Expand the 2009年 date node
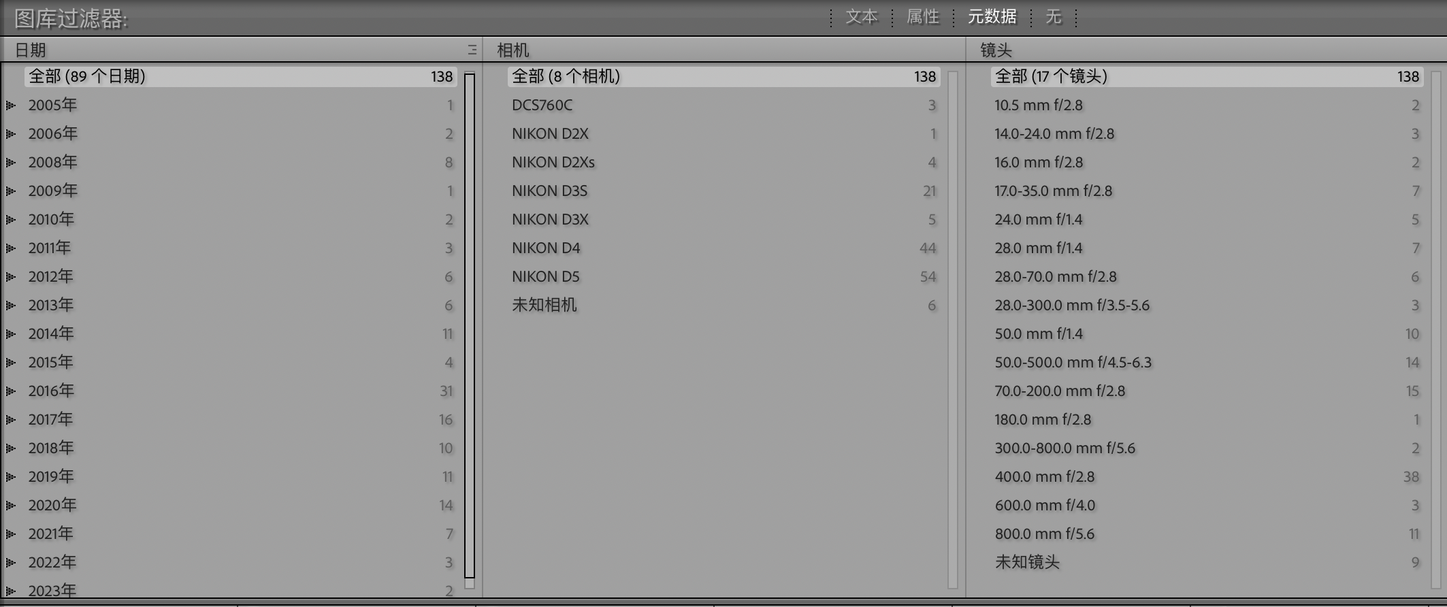This screenshot has width=1447, height=607. (11, 191)
